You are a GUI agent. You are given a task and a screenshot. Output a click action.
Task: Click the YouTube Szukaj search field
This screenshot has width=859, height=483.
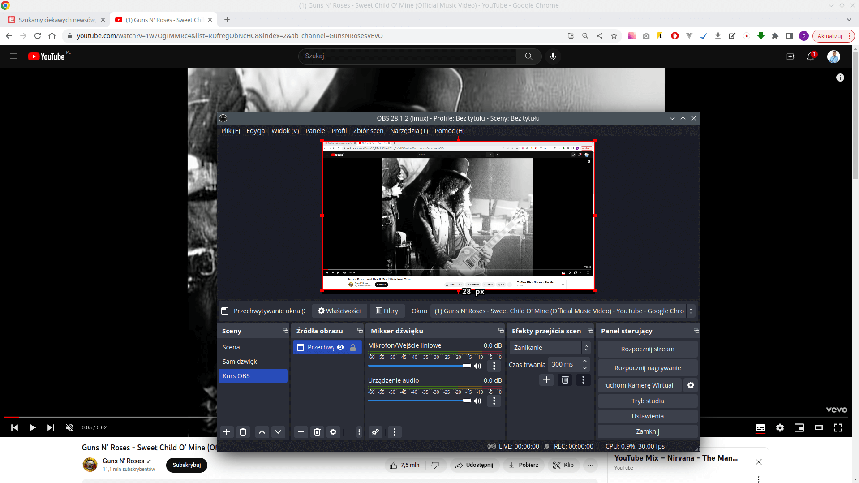pyautogui.click(x=407, y=56)
